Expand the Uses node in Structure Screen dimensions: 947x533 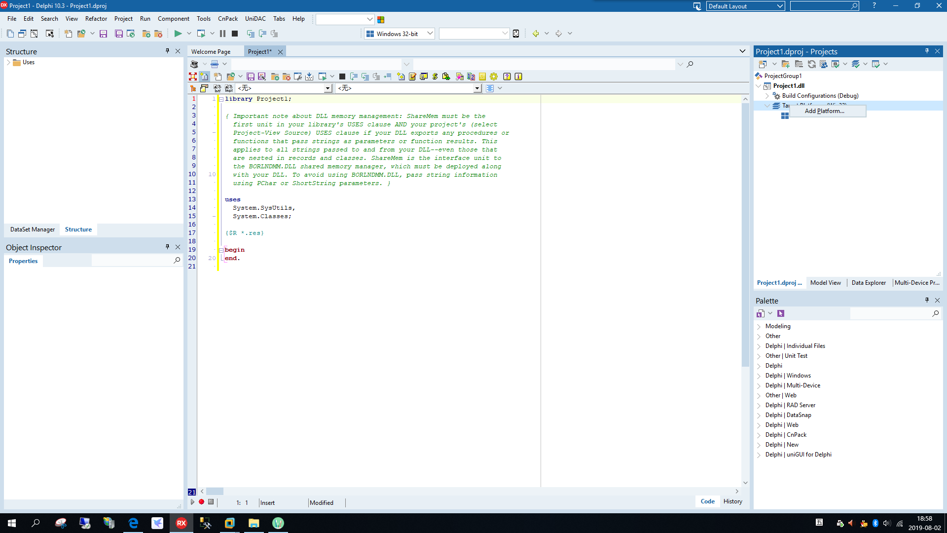coord(8,62)
